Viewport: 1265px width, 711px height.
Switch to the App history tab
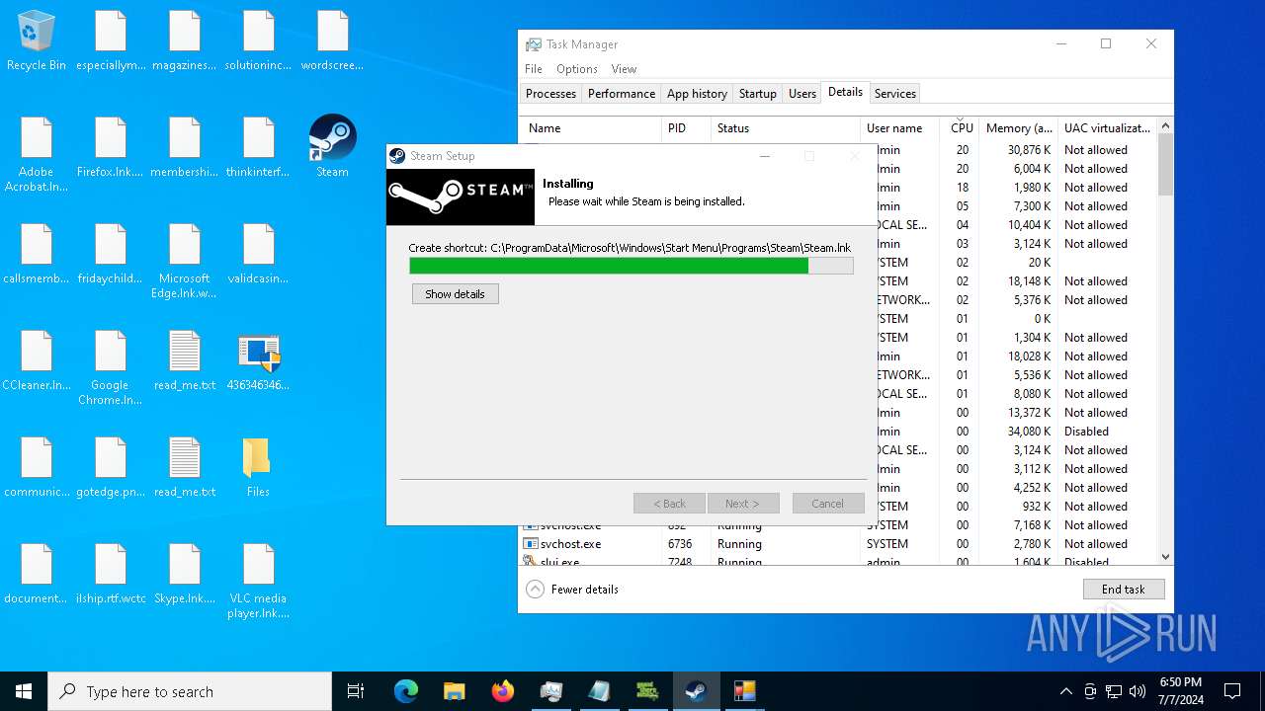click(697, 94)
